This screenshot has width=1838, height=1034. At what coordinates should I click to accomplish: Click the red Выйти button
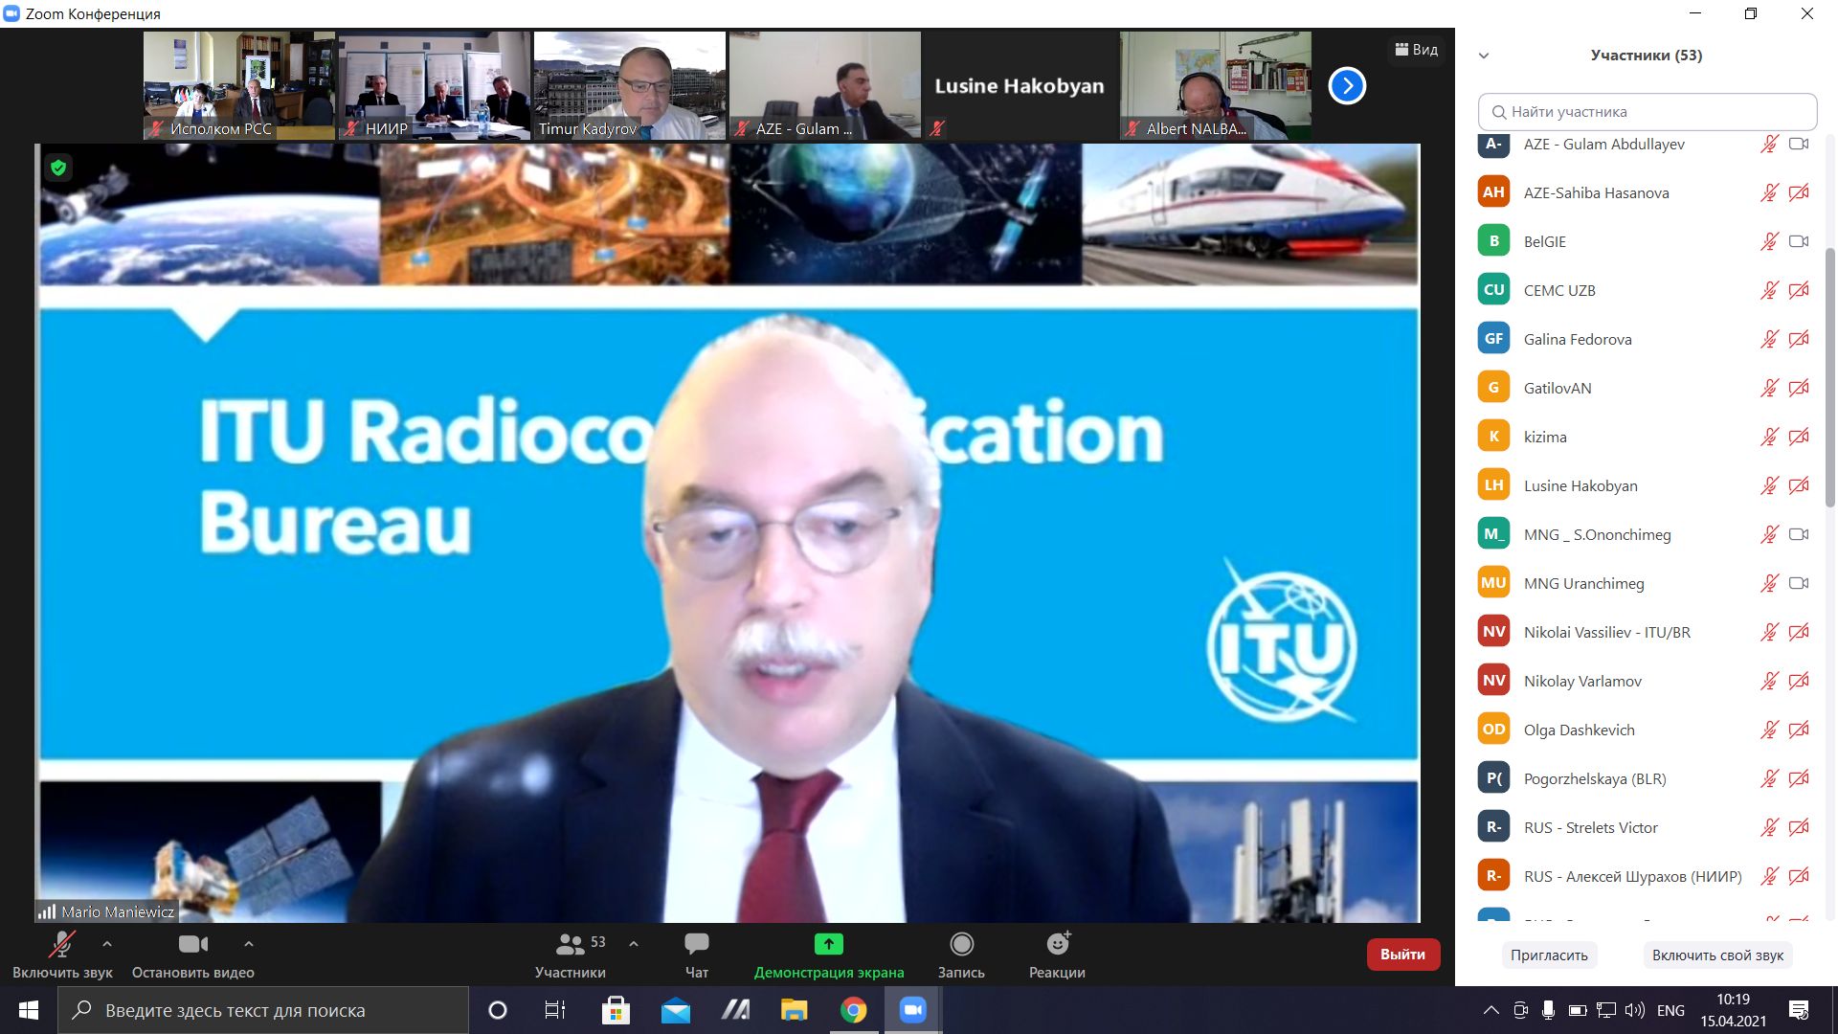tap(1402, 955)
